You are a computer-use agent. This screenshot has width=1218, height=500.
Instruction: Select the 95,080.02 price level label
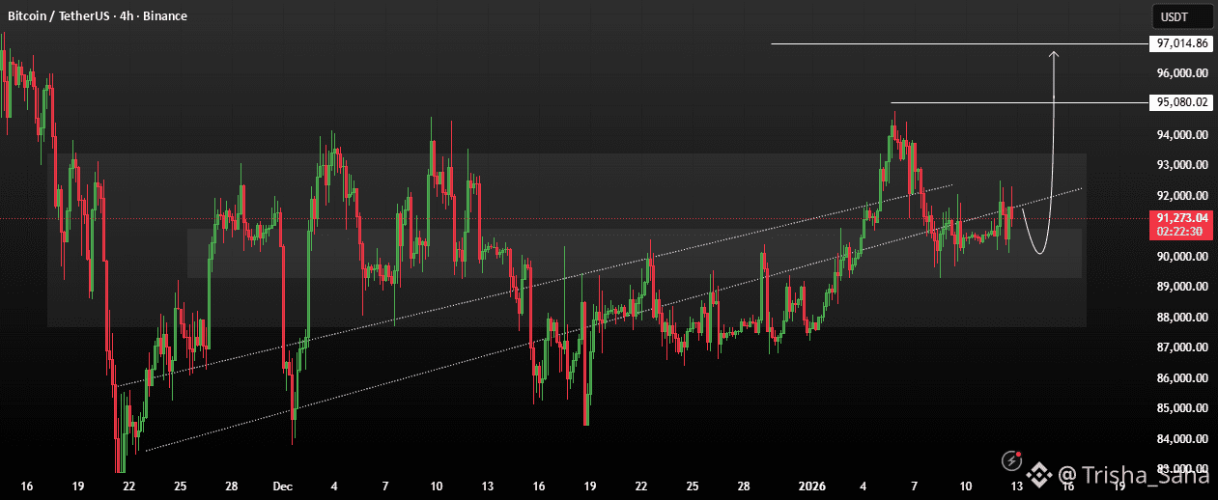tap(1182, 102)
